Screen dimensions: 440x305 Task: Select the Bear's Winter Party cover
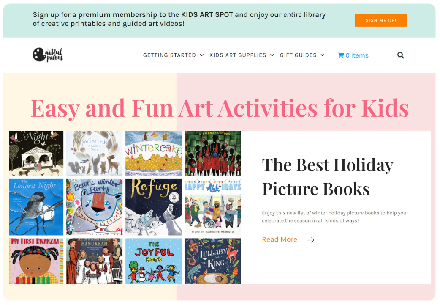[x=94, y=207]
